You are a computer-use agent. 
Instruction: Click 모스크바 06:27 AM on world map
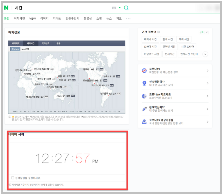(44, 69)
